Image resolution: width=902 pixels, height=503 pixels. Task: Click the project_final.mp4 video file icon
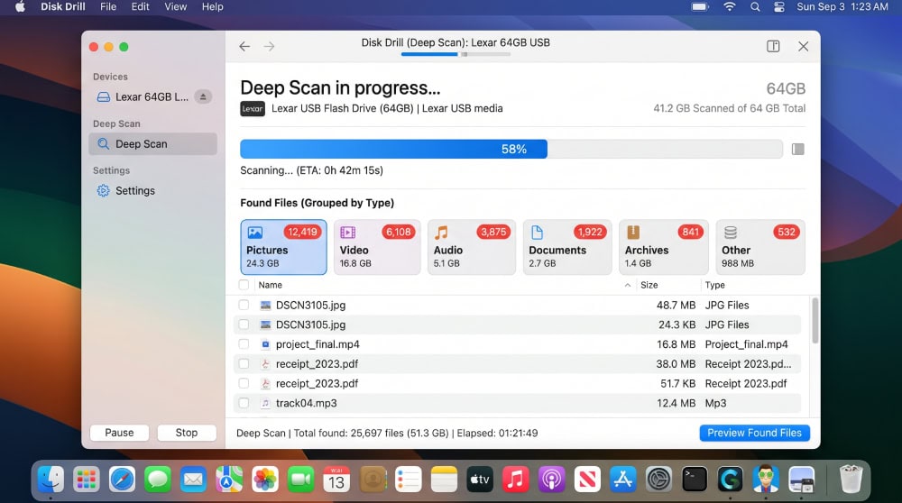pyautogui.click(x=265, y=344)
